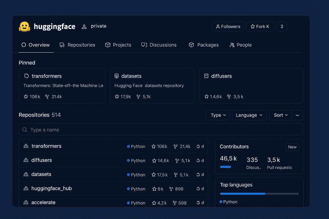The width and height of the screenshot is (329, 219).
Task: Click the Type a name search field
Action: tap(161, 130)
